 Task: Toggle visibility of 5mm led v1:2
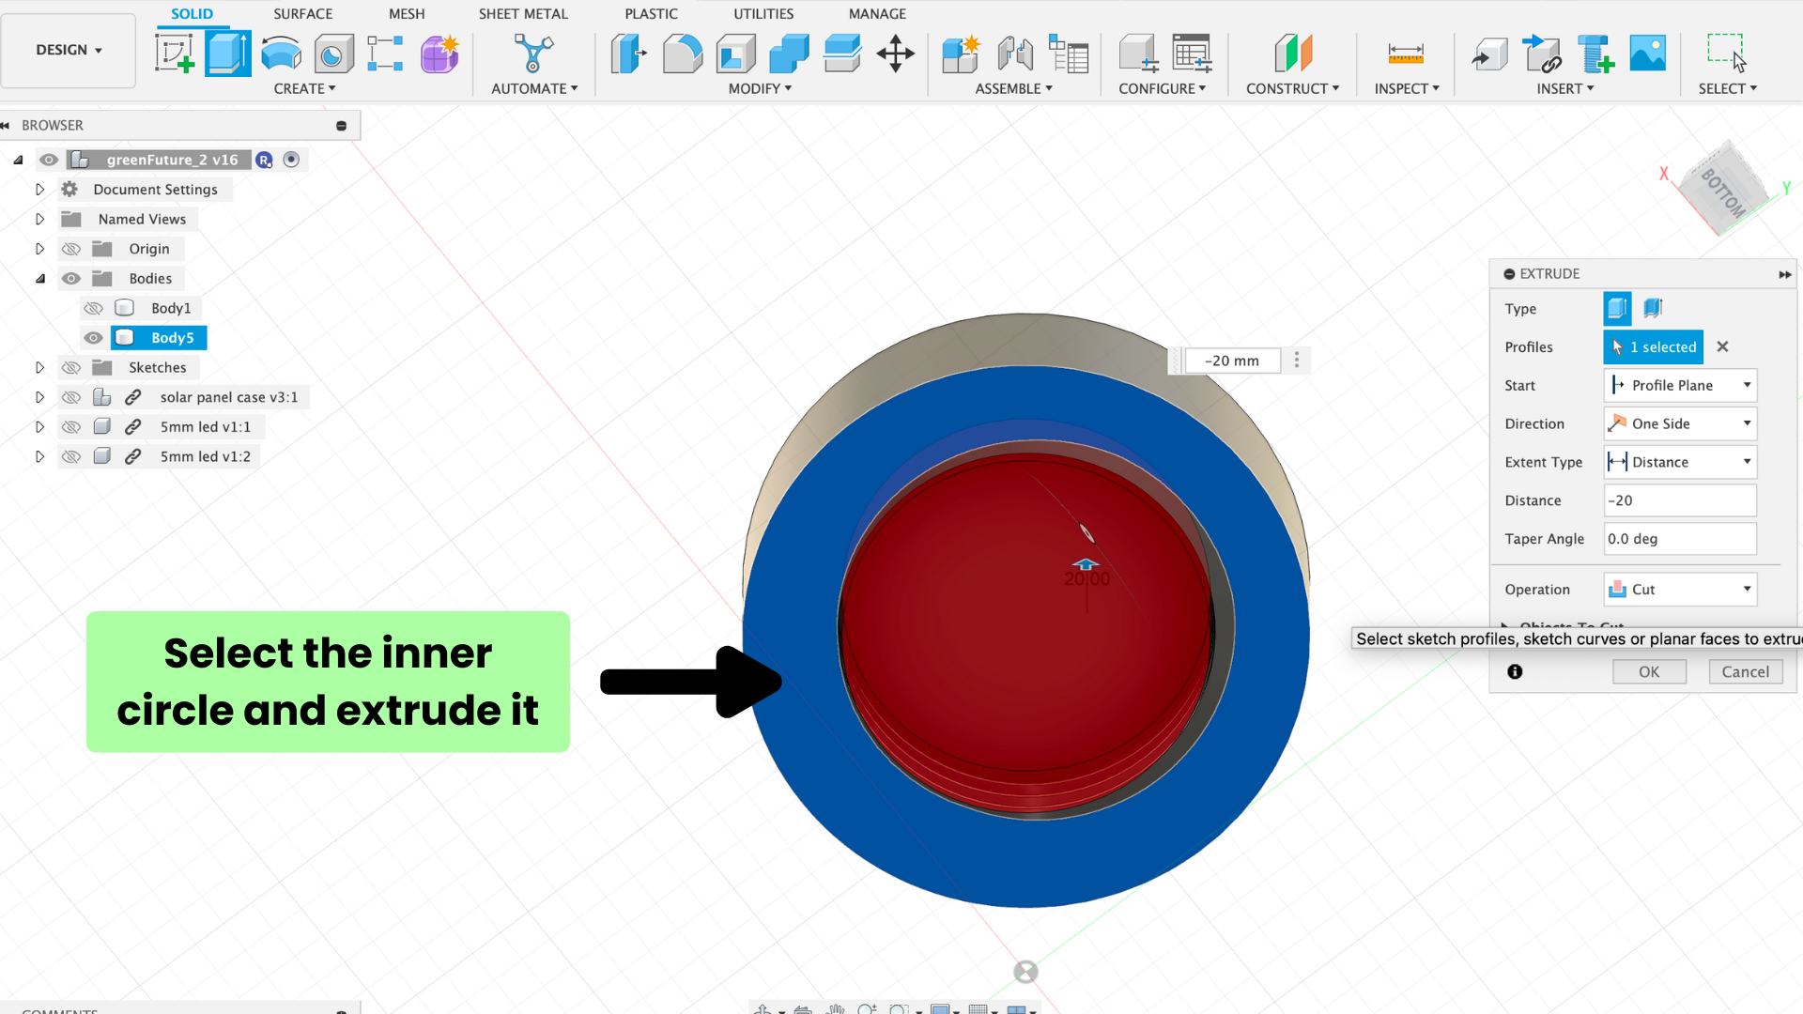71,457
